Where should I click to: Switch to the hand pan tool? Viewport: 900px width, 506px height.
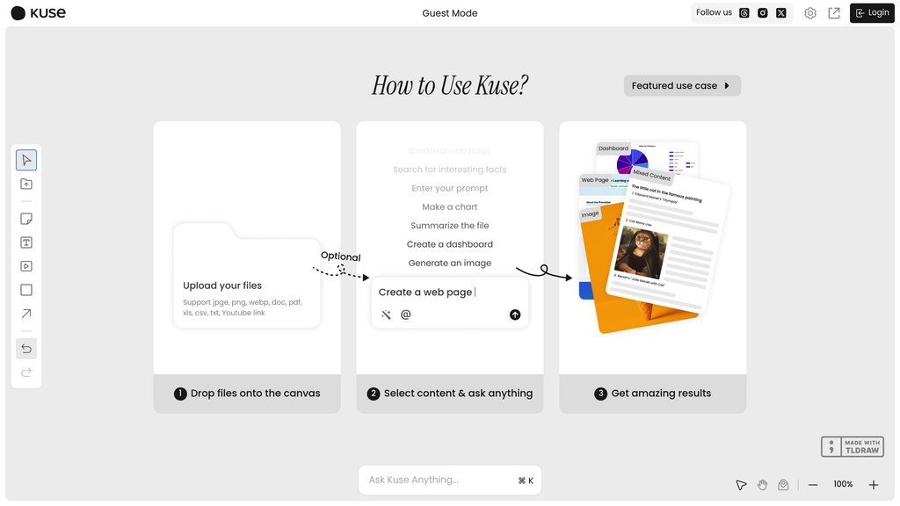tap(762, 485)
